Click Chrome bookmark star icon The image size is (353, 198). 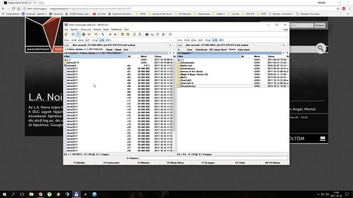(x=338, y=9)
